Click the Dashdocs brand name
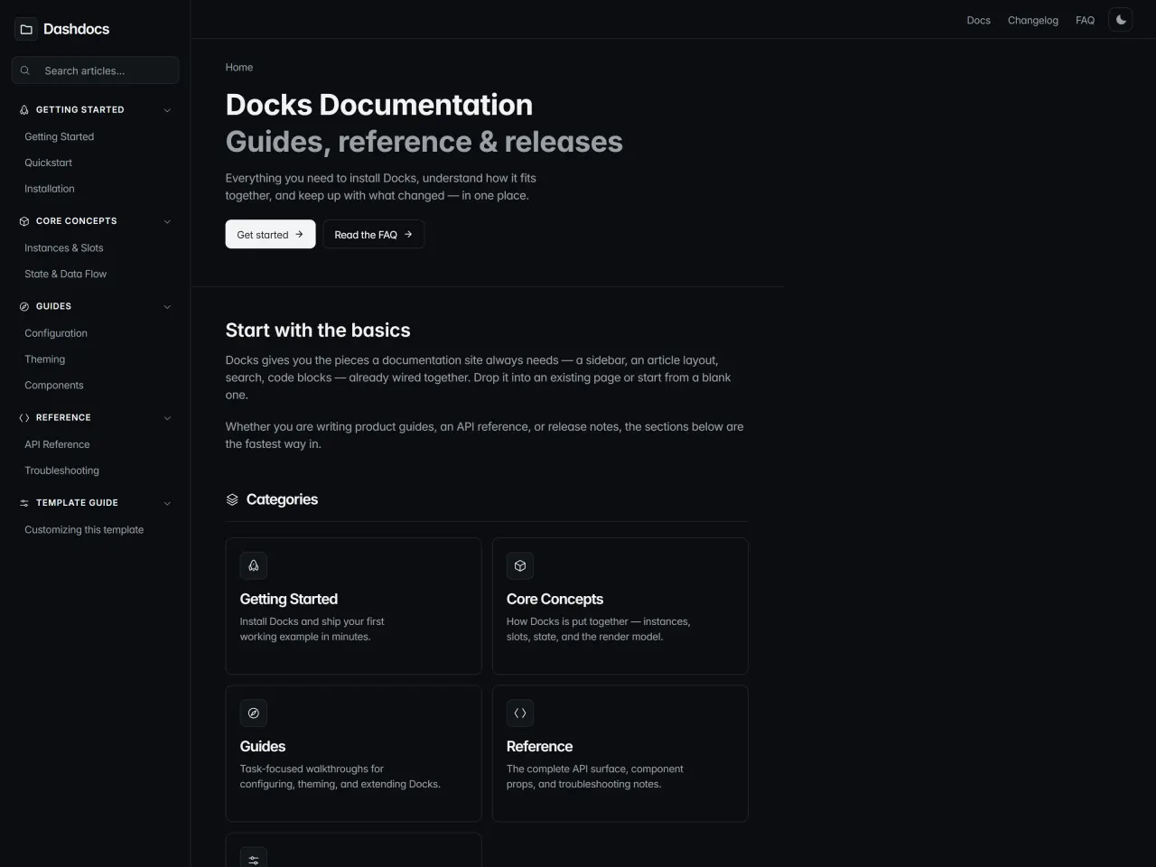 click(77, 29)
